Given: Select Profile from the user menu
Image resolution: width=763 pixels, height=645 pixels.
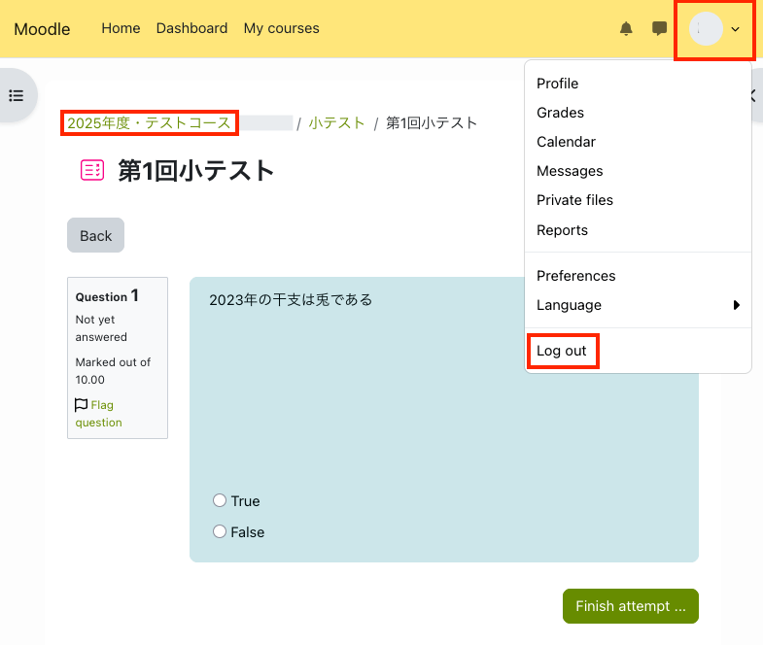Looking at the screenshot, I should pos(557,84).
